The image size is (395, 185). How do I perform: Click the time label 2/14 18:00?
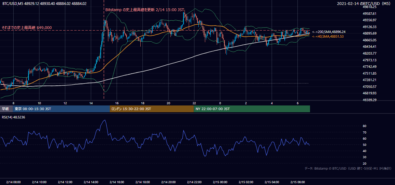142,182
